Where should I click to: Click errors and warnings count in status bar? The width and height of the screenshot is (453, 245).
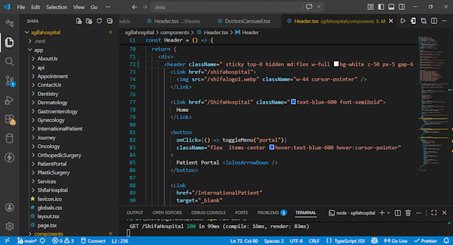(x=63, y=241)
